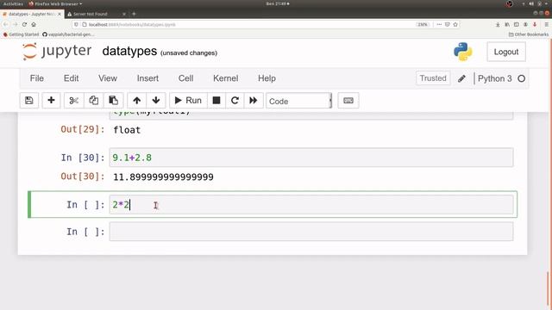Open the Edit menu
Image resolution: width=552 pixels, height=310 pixels.
[x=71, y=78]
